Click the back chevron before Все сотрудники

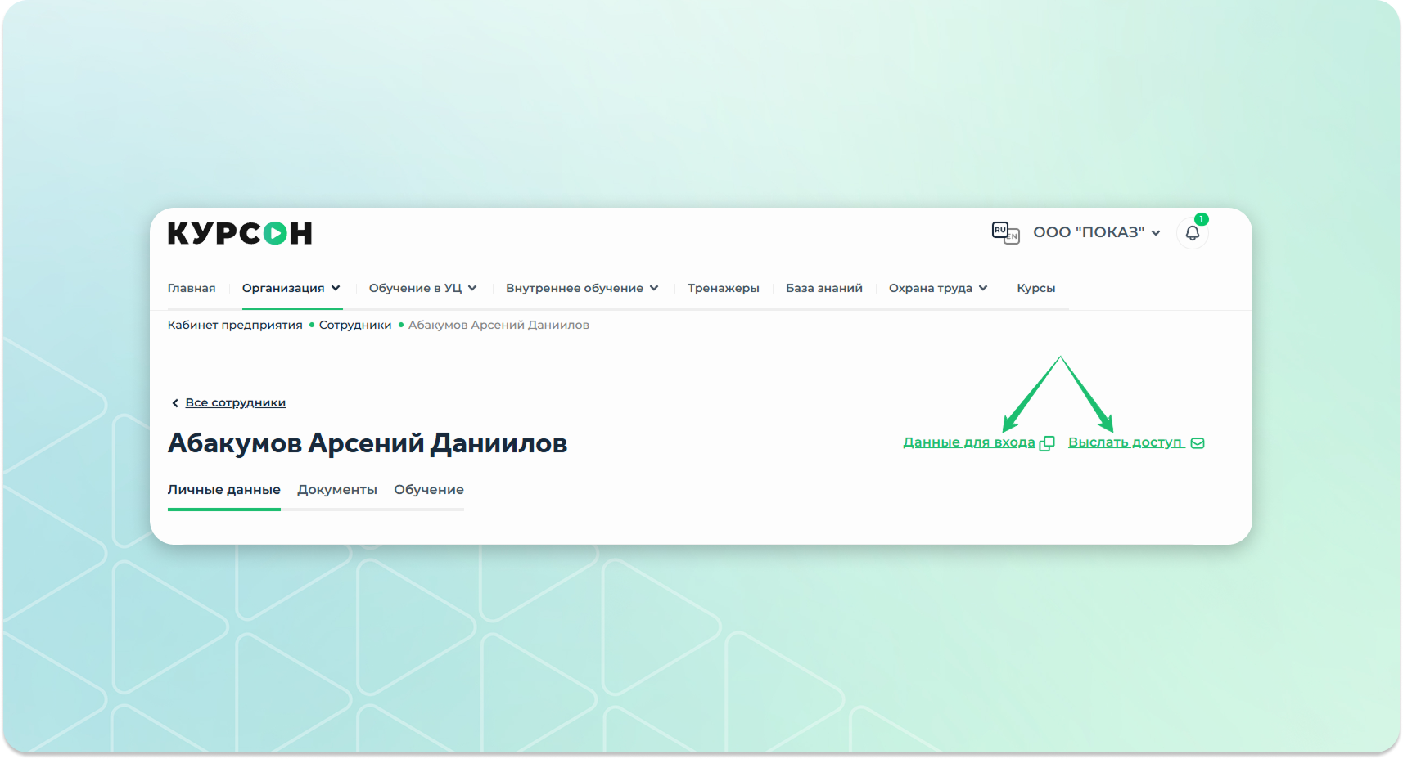[174, 403]
